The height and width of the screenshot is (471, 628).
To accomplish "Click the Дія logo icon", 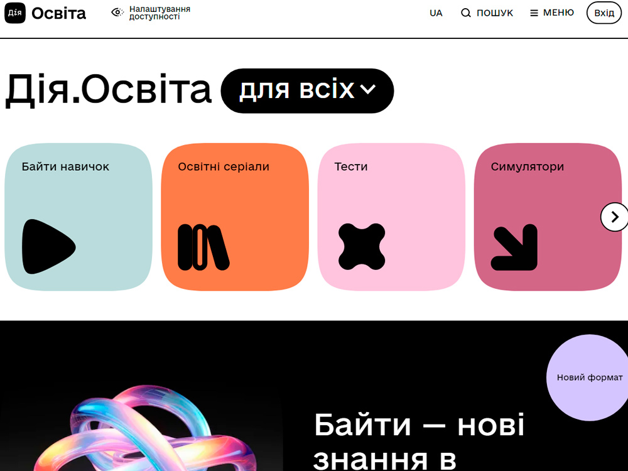I will (x=15, y=13).
